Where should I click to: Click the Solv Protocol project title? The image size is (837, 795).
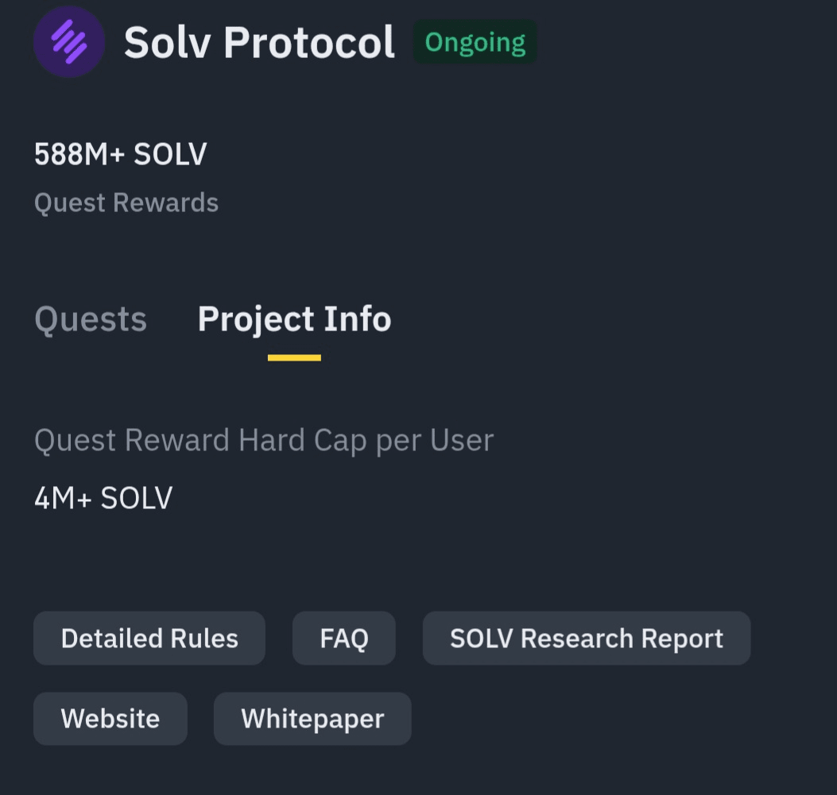(259, 42)
